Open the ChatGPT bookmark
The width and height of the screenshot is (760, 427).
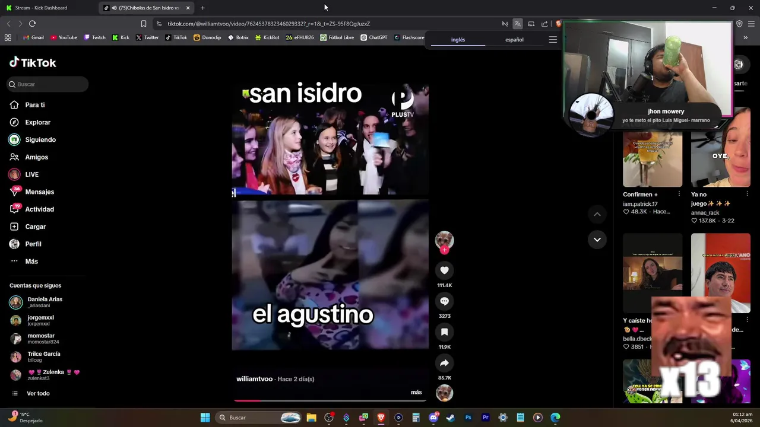click(374, 37)
